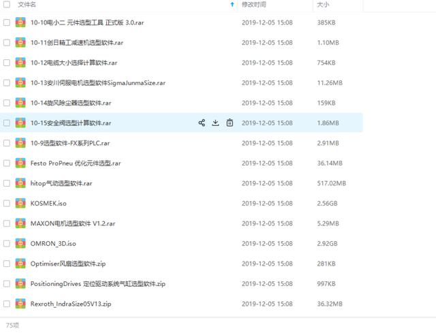
Task: Click the archive icon of 10-9选型软件-FX系列PLC.rar
Action: tap(20, 143)
